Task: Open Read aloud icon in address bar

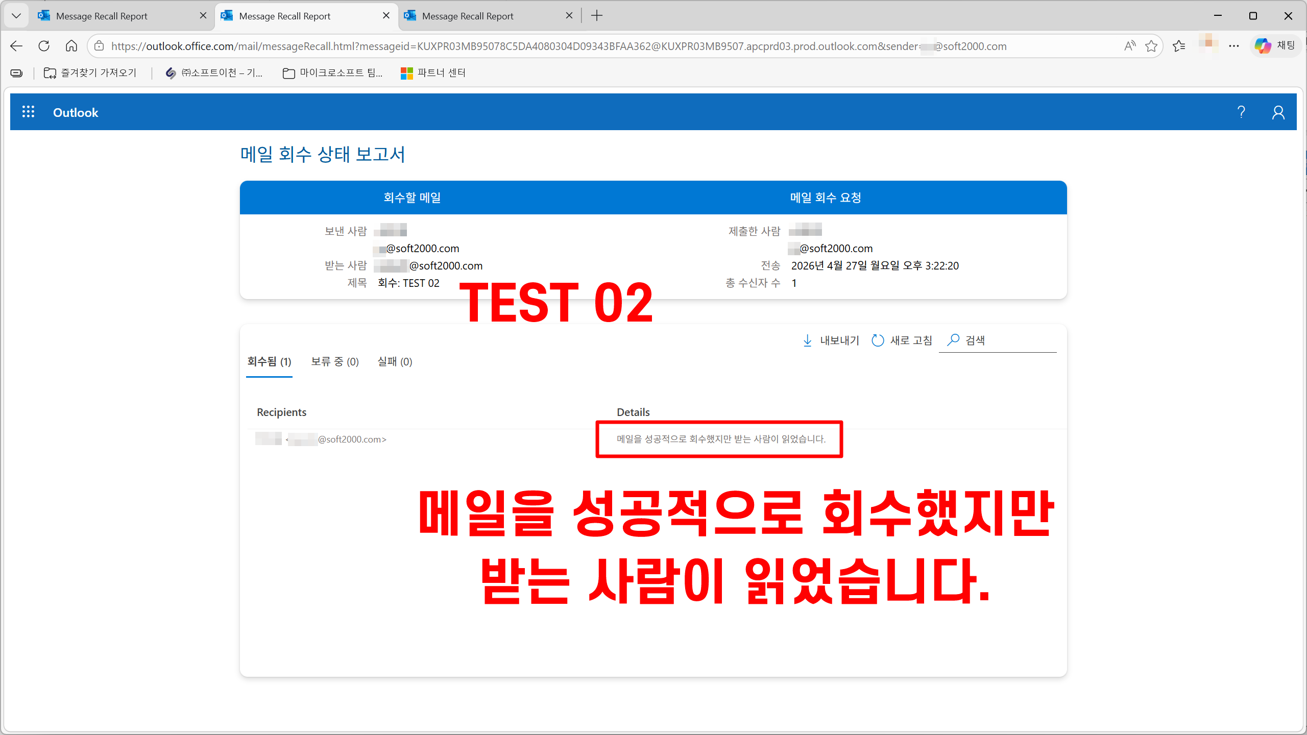Action: [1130, 46]
